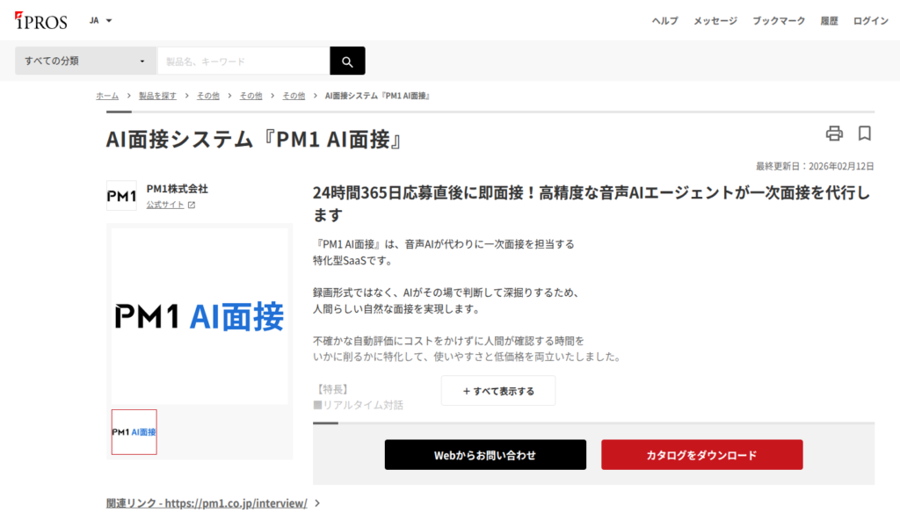
Task: Click the ログイン link
Action: [871, 21]
